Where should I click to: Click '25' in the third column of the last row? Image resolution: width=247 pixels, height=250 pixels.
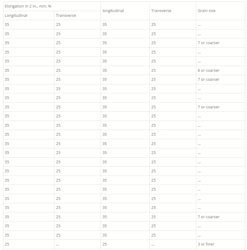(105, 244)
